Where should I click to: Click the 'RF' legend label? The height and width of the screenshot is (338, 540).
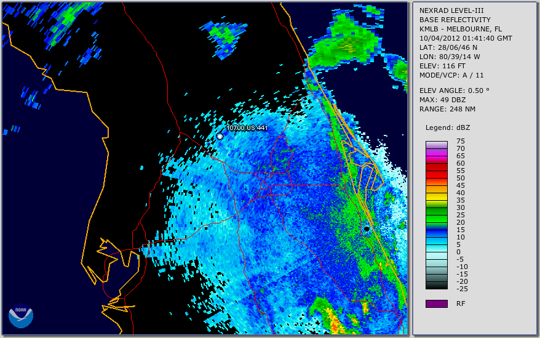pos(461,304)
